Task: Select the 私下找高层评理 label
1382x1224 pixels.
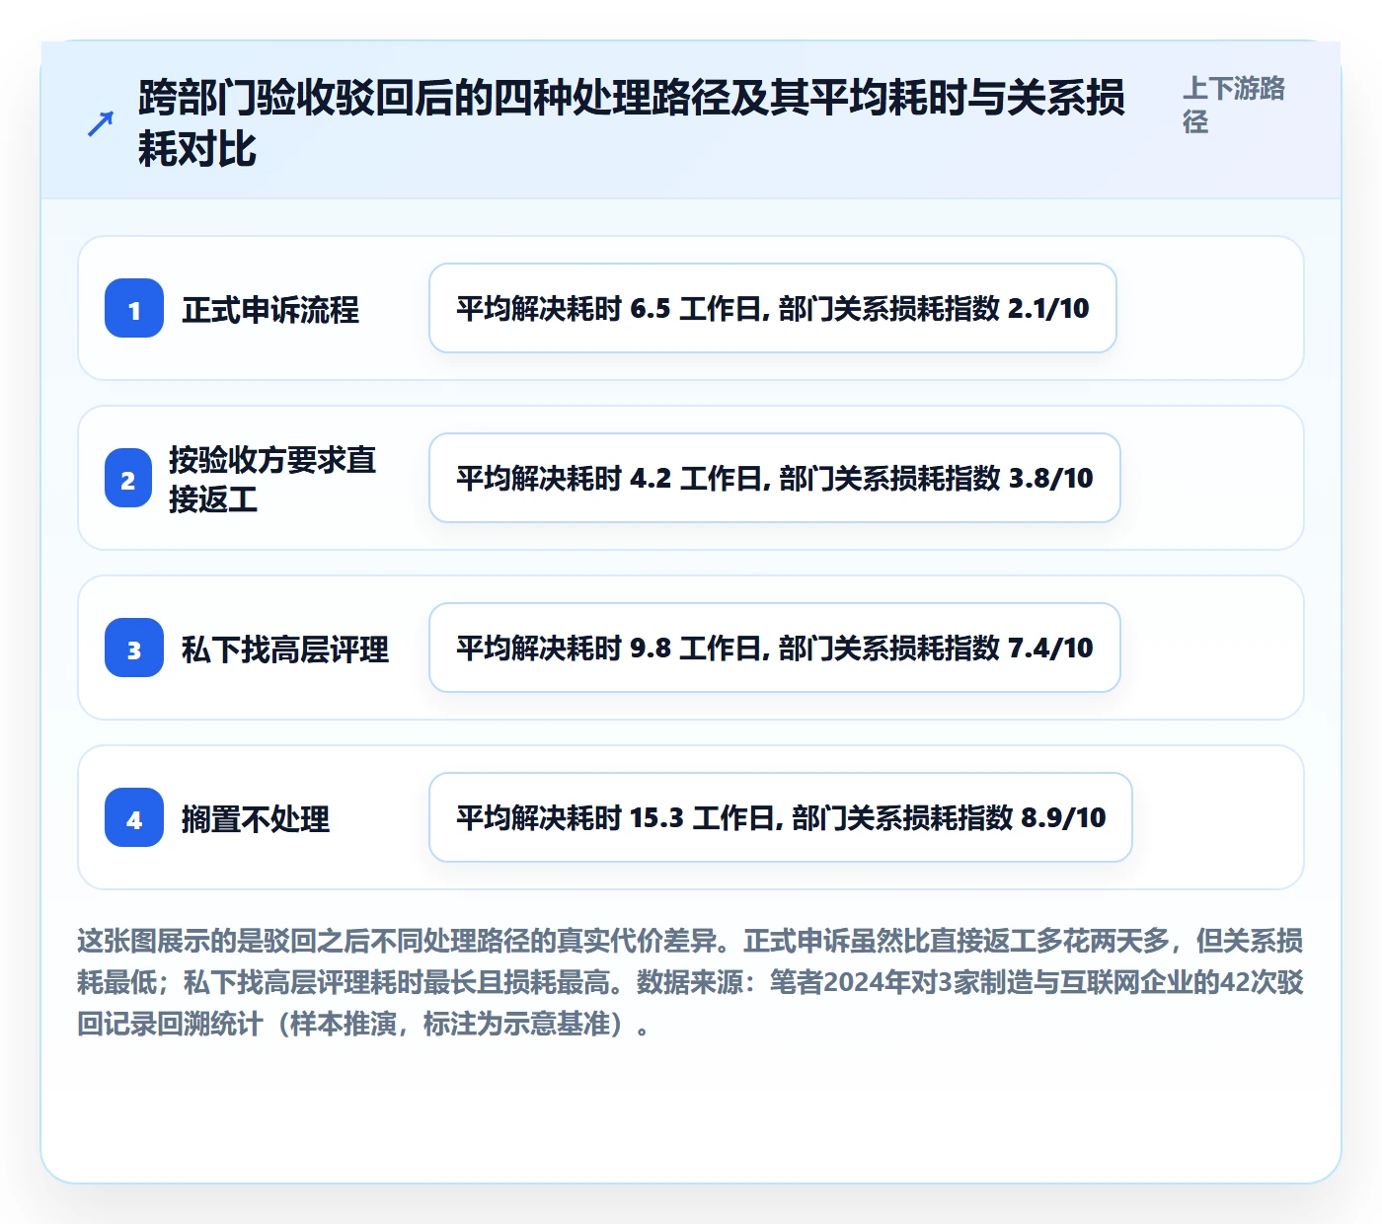Action: click(284, 649)
